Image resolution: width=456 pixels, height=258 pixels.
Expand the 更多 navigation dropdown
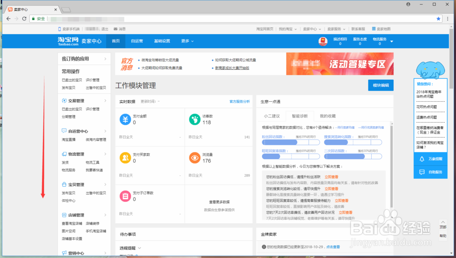click(187, 41)
